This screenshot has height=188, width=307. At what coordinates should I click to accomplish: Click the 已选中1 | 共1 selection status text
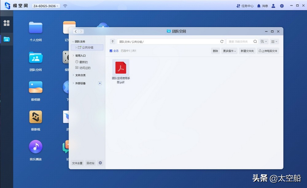click(128, 51)
